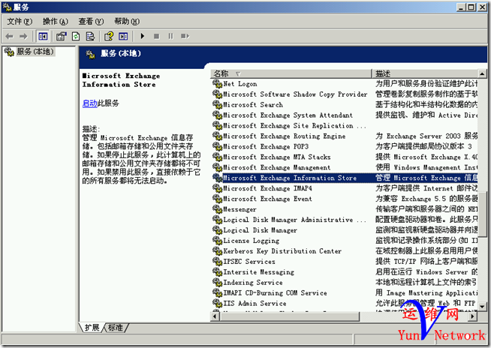This screenshot has height=348, width=491.
Task: Switch to the 标准 tab
Action: pos(115,328)
